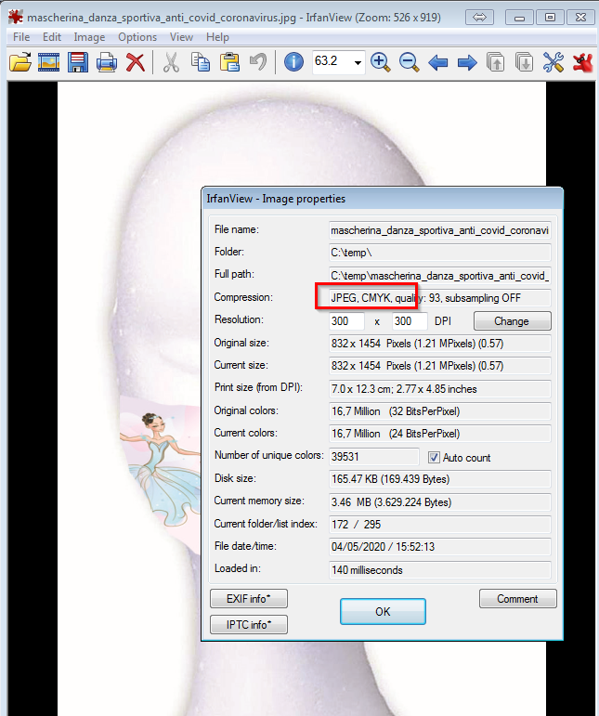The image size is (599, 716).
Task: Click Original colors 32 BitsPerPixel value
Action: click(439, 411)
